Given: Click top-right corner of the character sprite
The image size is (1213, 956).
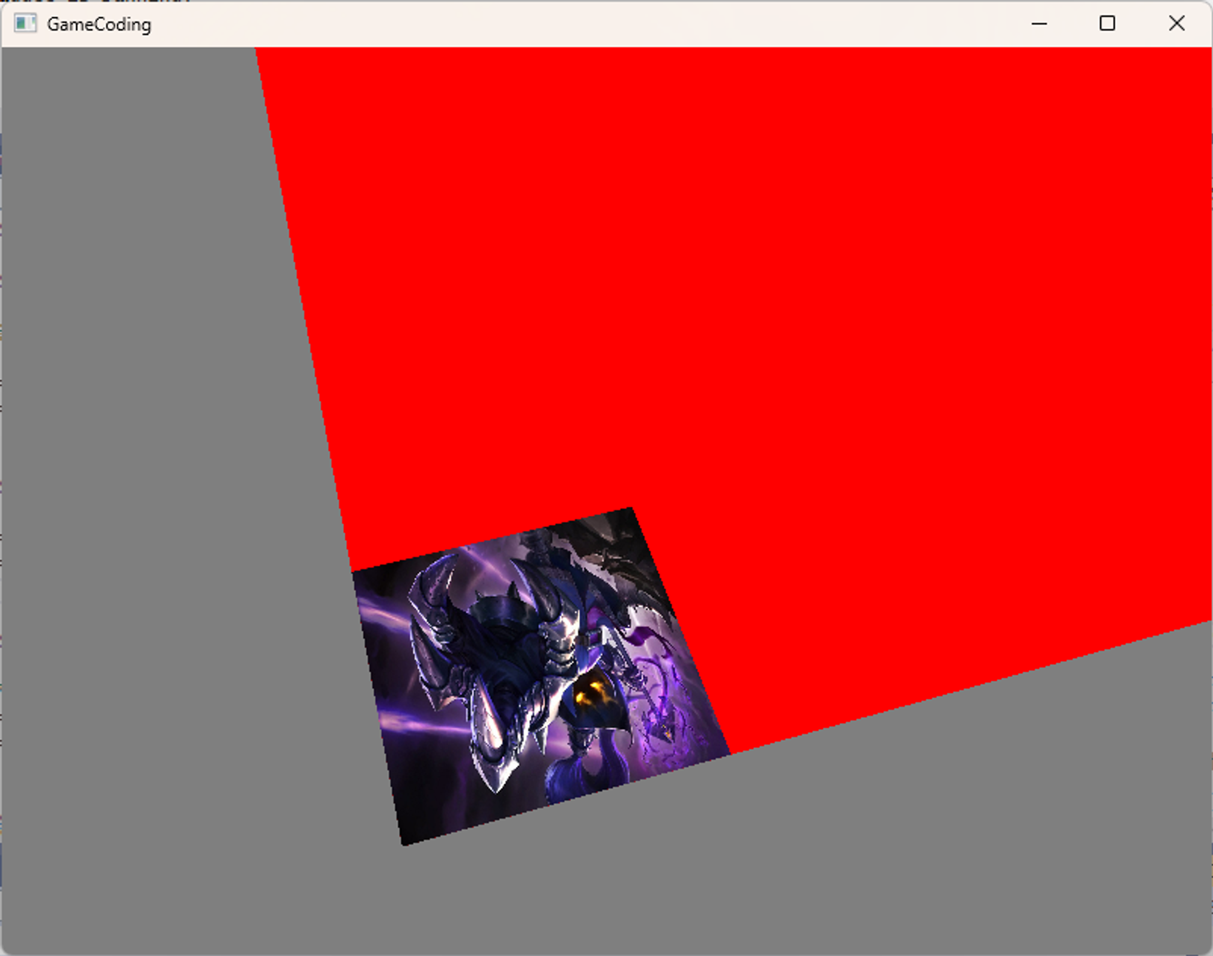Looking at the screenshot, I should (x=631, y=510).
